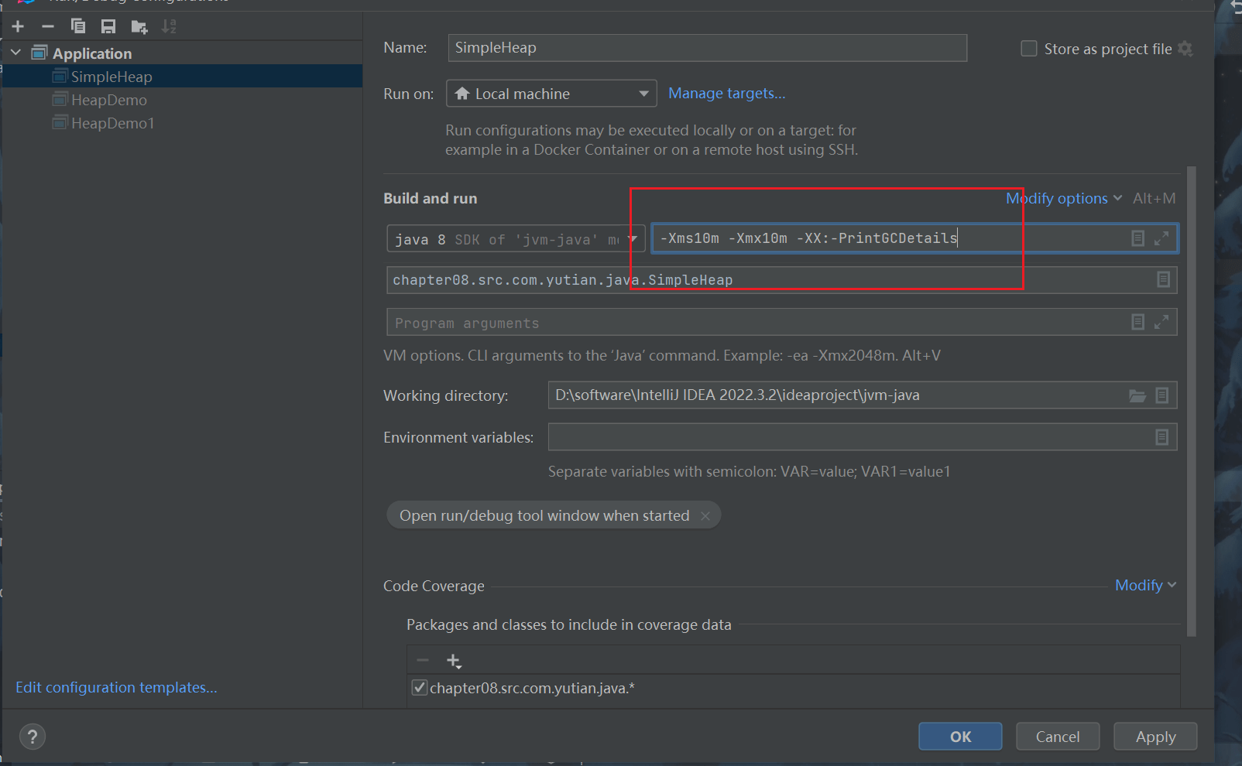
Task: Click the Manage targets link
Action: (726, 94)
